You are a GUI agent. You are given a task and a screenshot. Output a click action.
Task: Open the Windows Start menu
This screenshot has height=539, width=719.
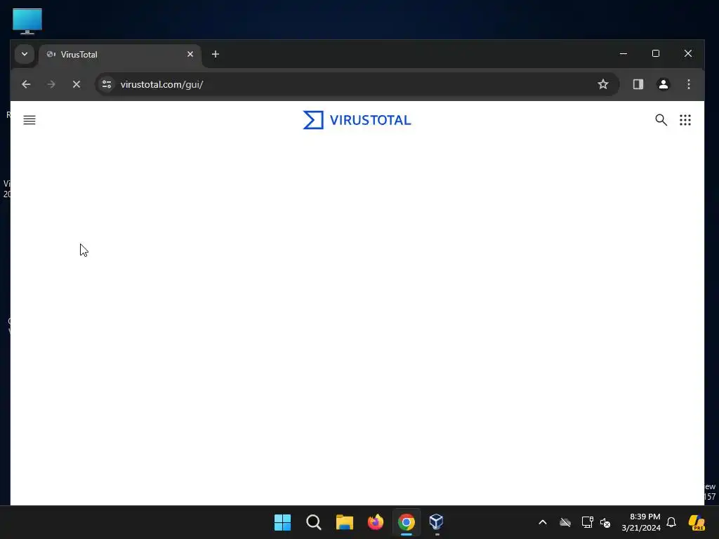point(282,522)
